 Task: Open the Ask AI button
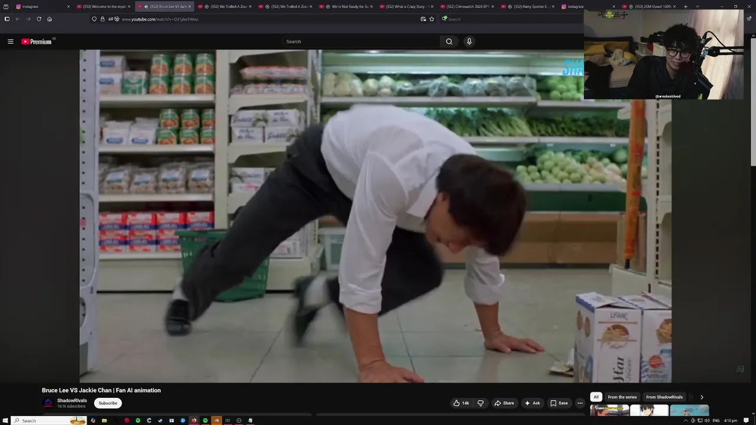(x=532, y=403)
